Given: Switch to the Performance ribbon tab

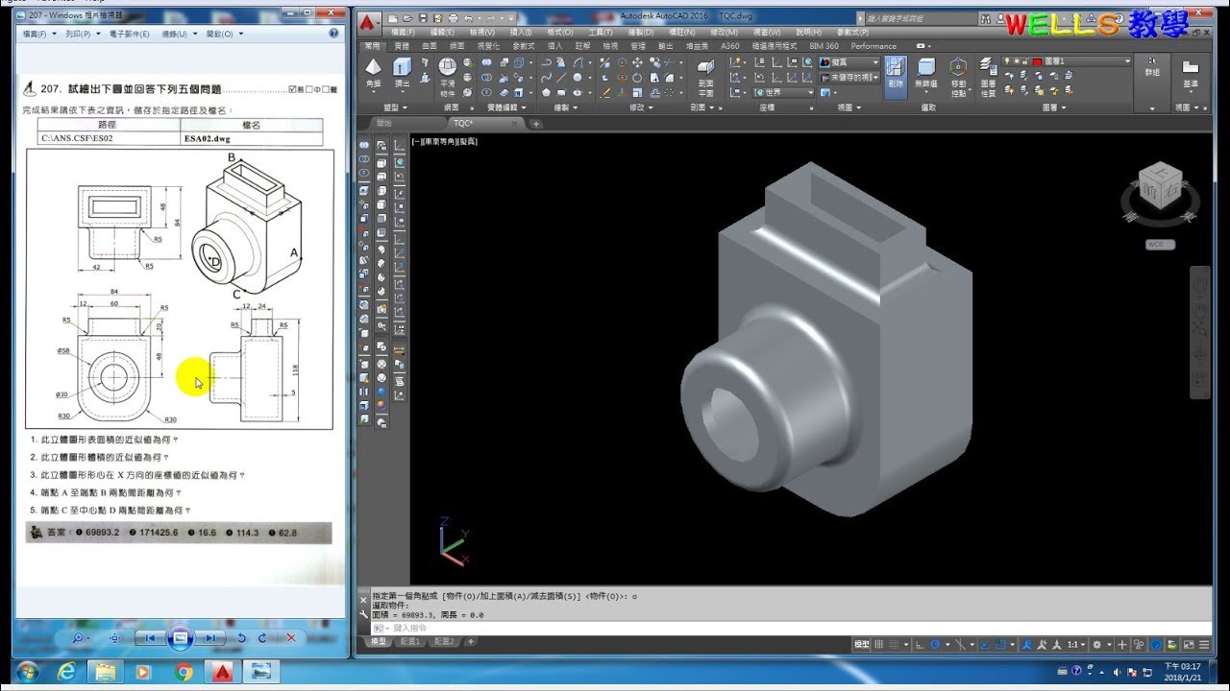Looking at the screenshot, I should coord(873,46).
